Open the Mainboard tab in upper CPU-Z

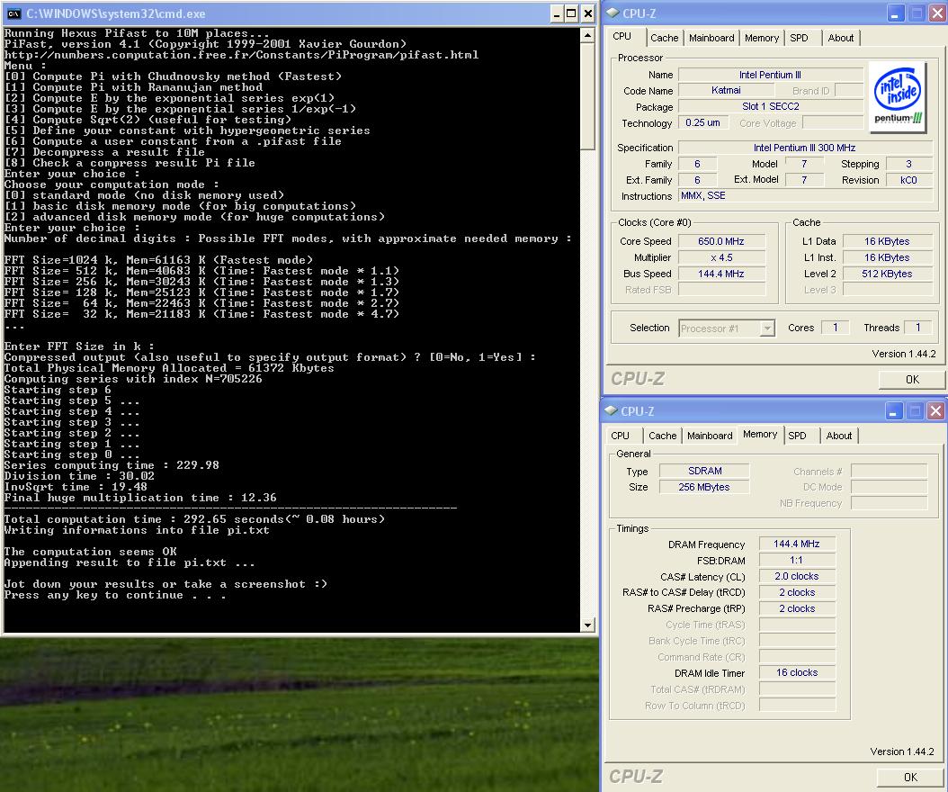coord(711,38)
